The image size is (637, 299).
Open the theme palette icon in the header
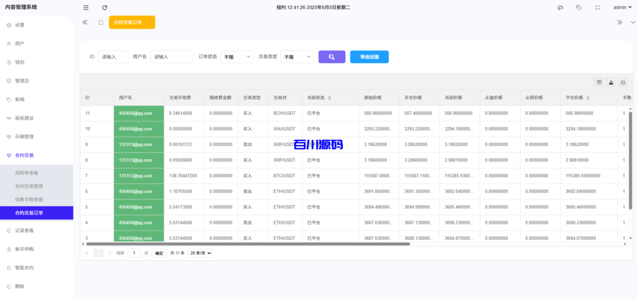point(560,7)
